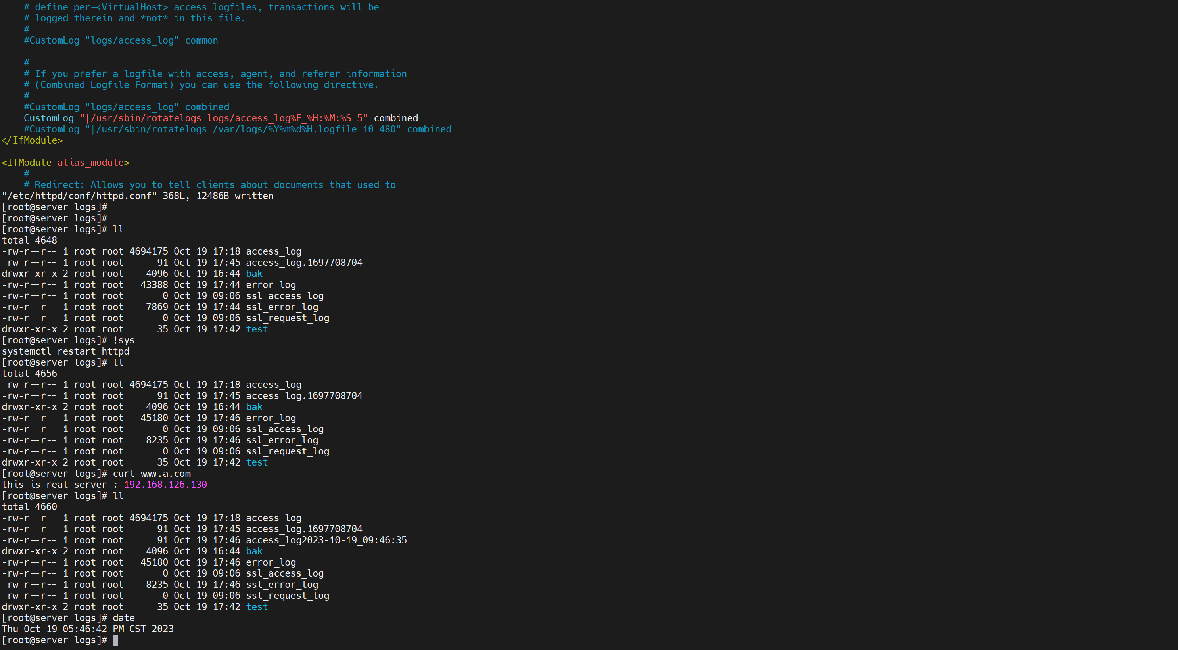Click the terminal cursor at last prompt
1178x650 pixels.
pos(115,640)
